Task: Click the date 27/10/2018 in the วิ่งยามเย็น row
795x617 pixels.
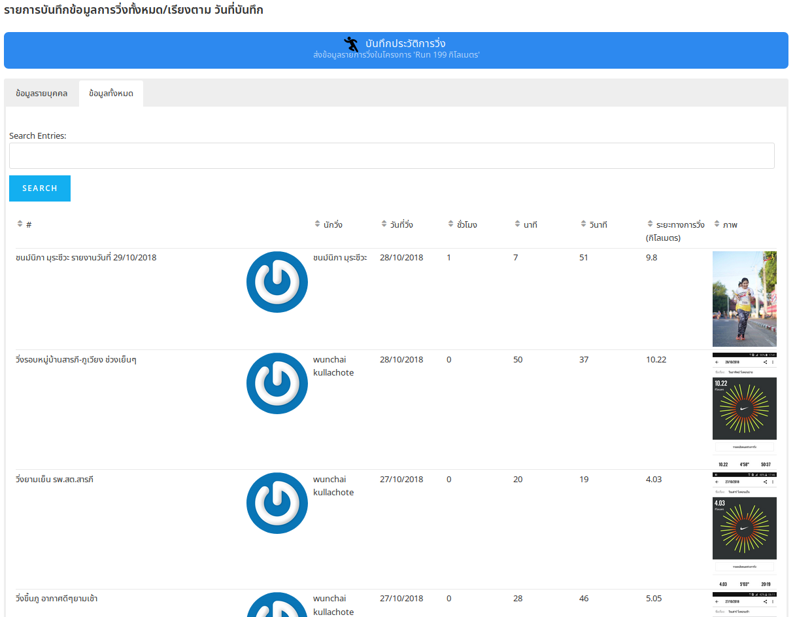Action: [401, 480]
